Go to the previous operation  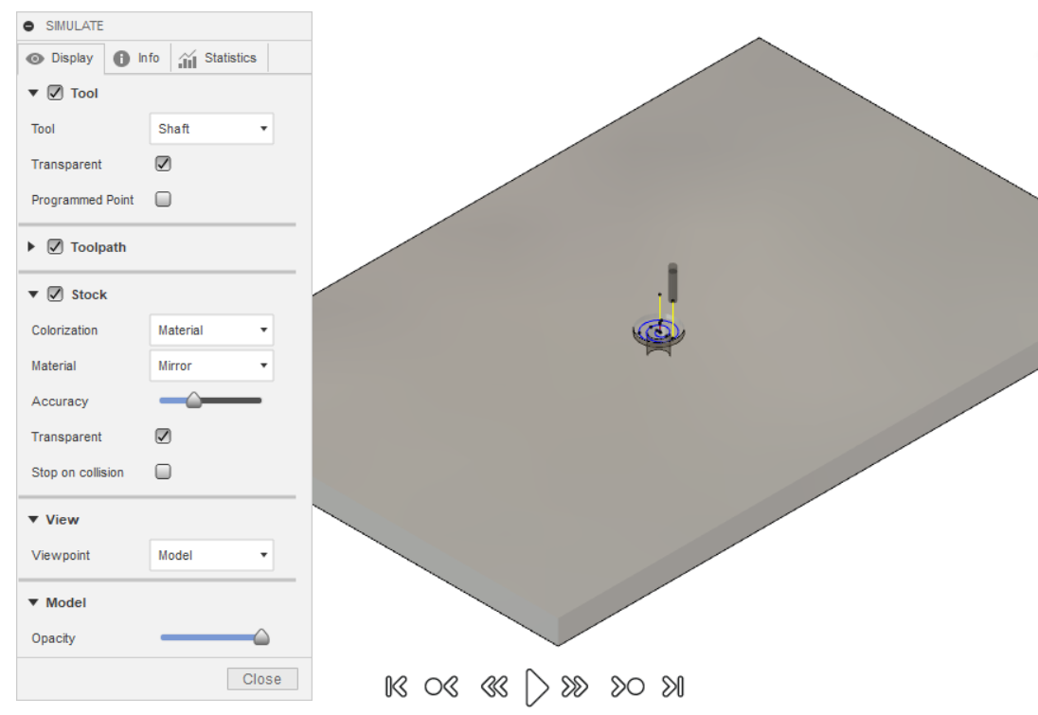440,686
